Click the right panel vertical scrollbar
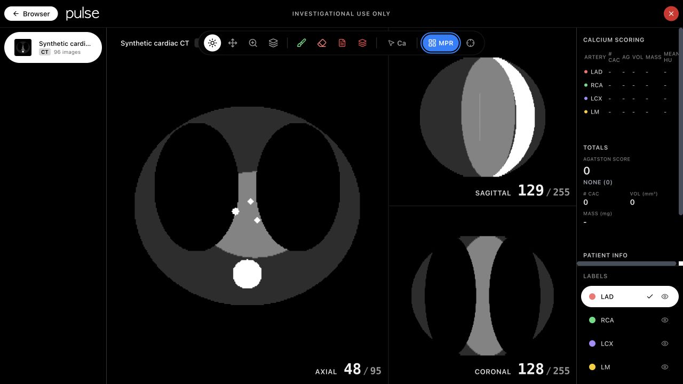This screenshot has width=683, height=384. coord(680,122)
